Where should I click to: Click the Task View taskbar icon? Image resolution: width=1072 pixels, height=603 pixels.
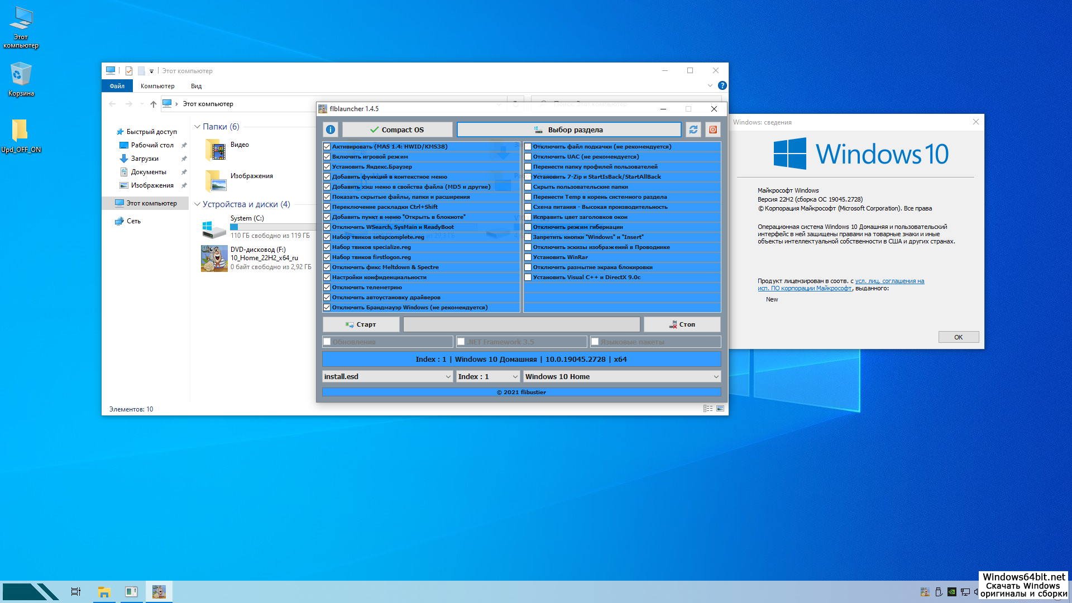[76, 592]
